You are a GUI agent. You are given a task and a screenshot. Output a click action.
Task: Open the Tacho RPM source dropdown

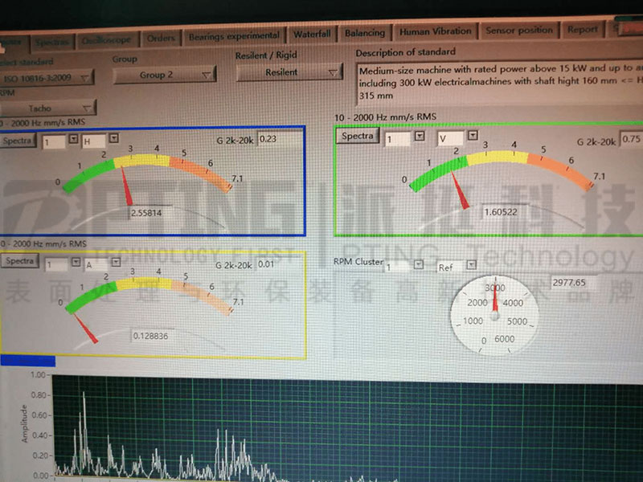(48, 108)
